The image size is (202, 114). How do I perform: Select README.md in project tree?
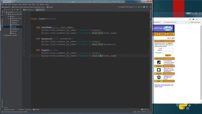pyautogui.click(x=15, y=29)
